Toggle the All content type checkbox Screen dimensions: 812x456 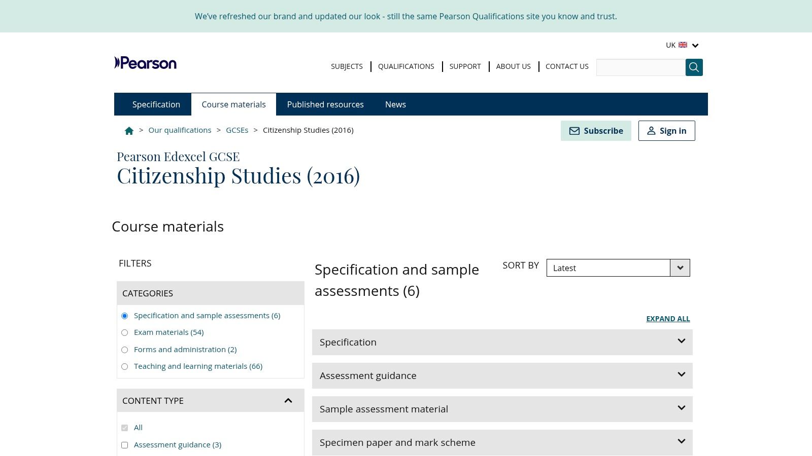(x=125, y=428)
